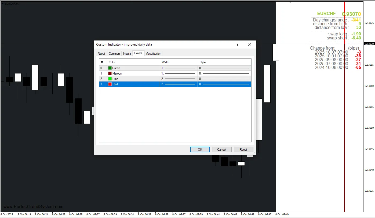Click the '8 Oct 06:19' time axis label
Viewport: 375px width, 218px height.
click(x=24, y=215)
